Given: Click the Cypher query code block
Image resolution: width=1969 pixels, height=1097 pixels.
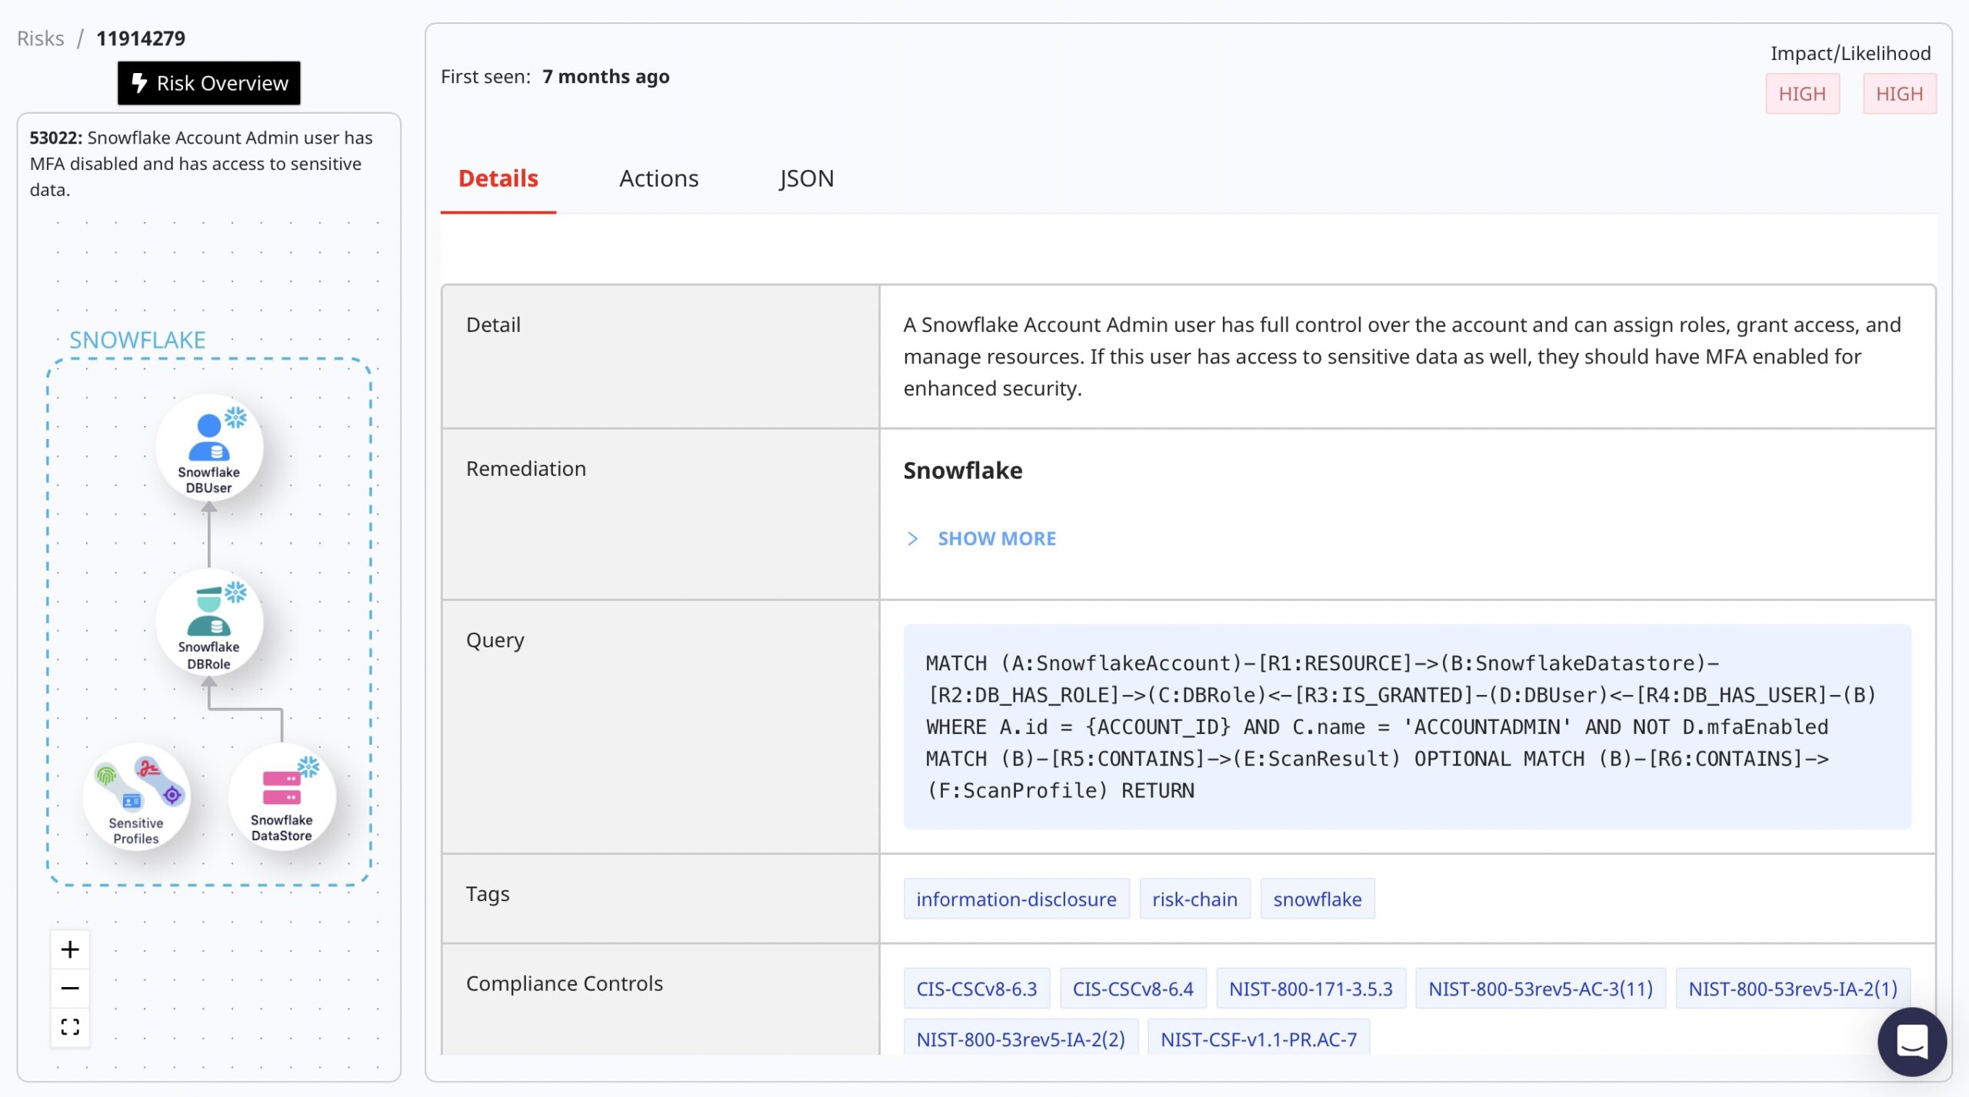Looking at the screenshot, I should pyautogui.click(x=1407, y=726).
